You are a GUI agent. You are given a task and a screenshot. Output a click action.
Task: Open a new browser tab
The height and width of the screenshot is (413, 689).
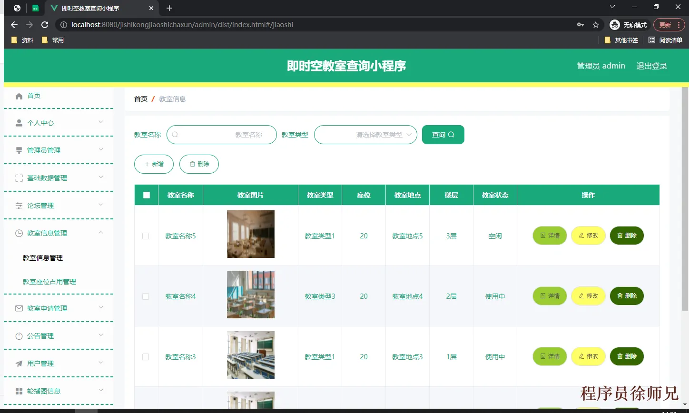point(169,8)
